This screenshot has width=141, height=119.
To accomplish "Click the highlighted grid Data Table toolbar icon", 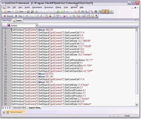I will coord(104,12).
